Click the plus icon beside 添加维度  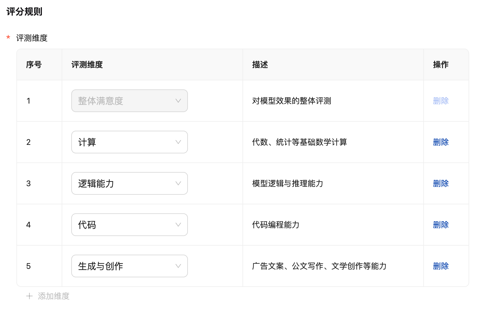tap(29, 296)
